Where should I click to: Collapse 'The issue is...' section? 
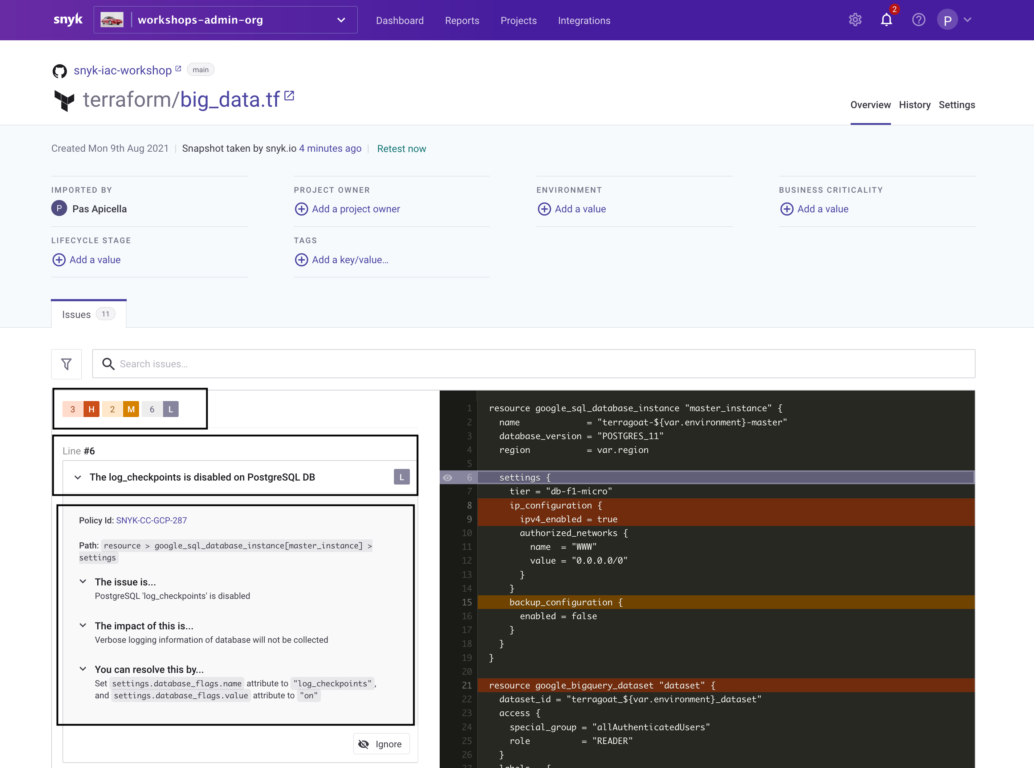(83, 581)
